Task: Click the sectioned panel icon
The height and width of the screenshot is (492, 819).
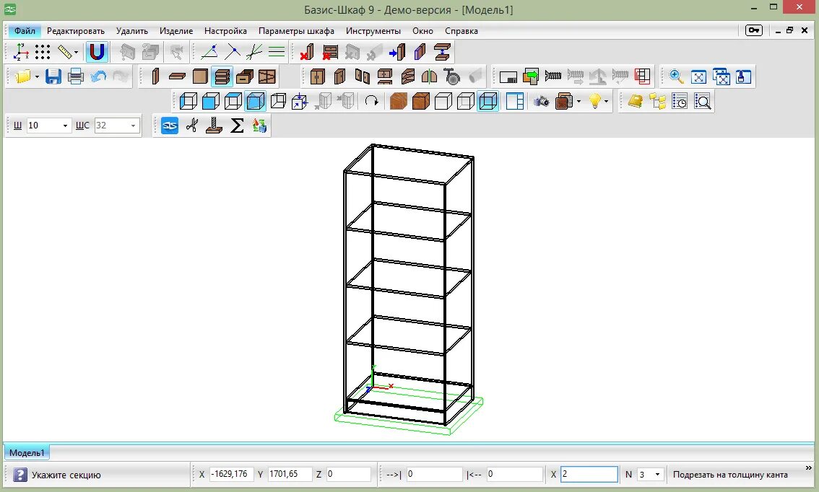Action: (x=267, y=76)
